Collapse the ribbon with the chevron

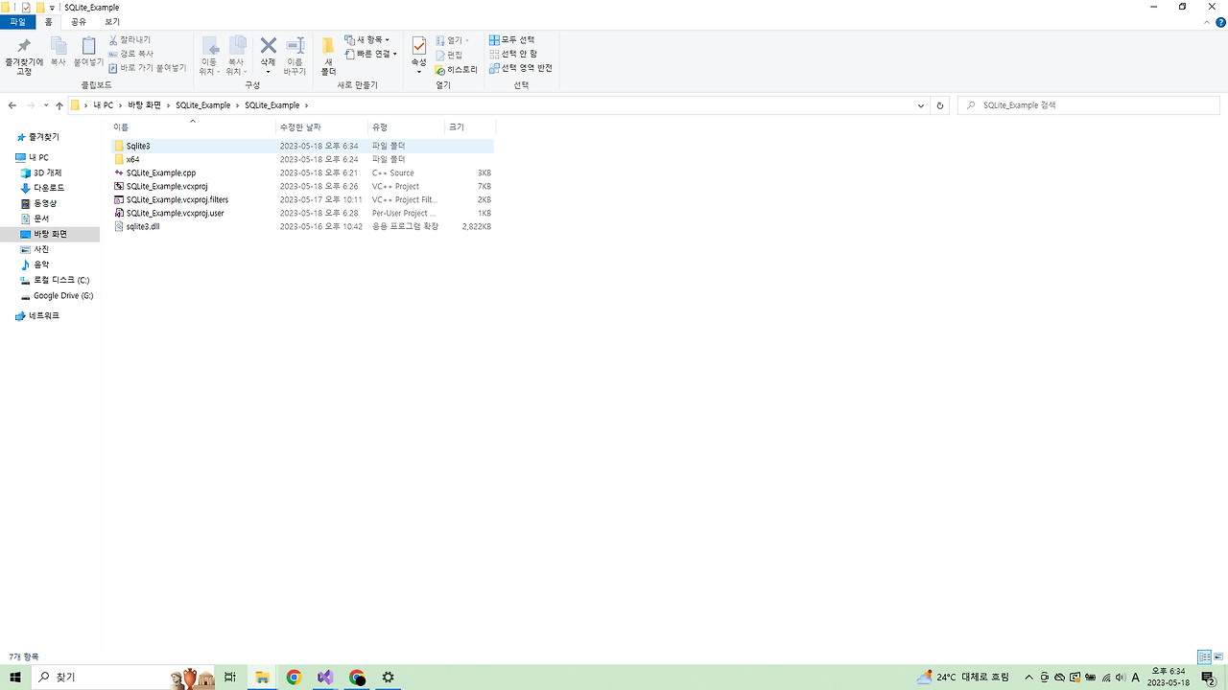(x=1206, y=21)
